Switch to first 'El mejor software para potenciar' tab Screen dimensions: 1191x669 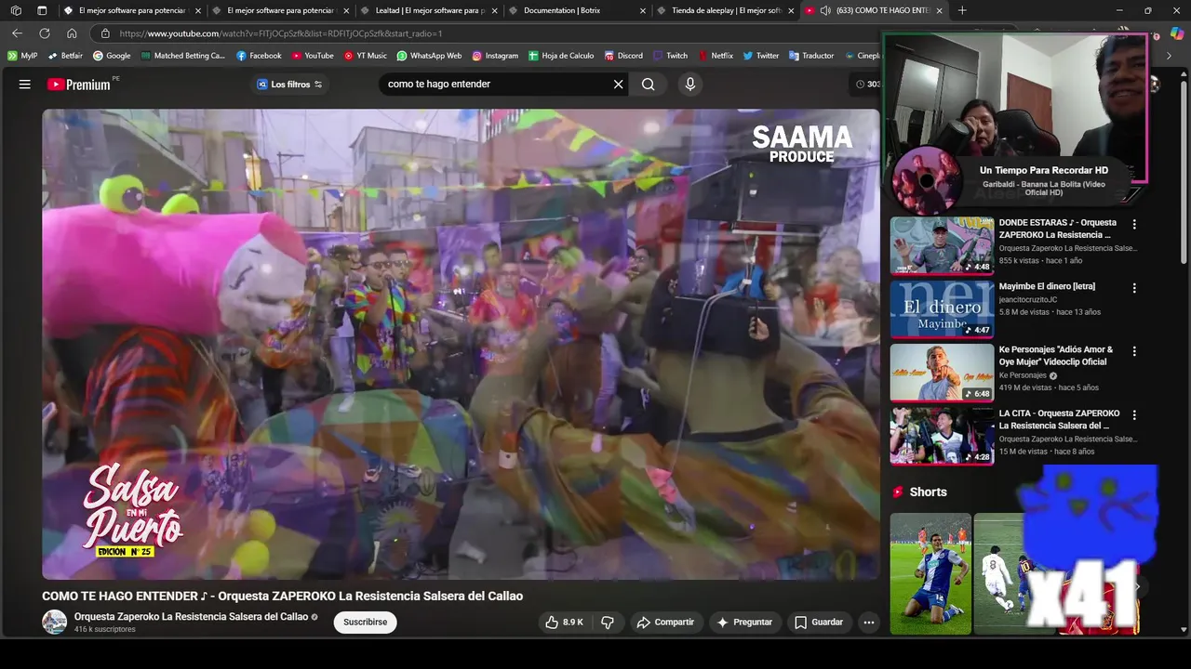click(132, 10)
